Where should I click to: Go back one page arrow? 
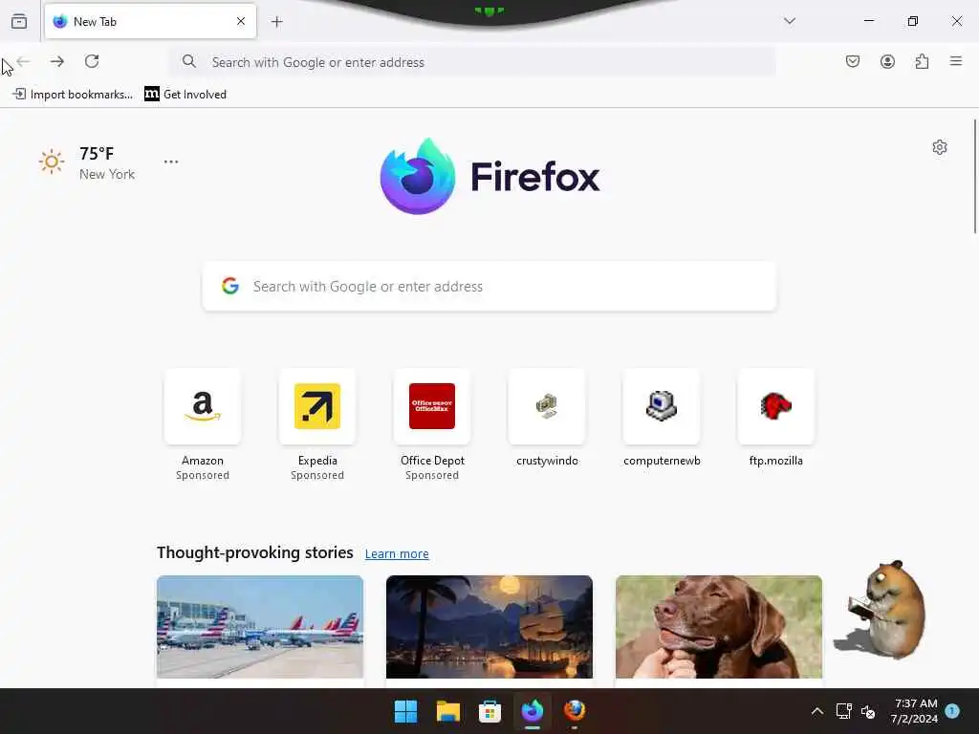(x=23, y=61)
